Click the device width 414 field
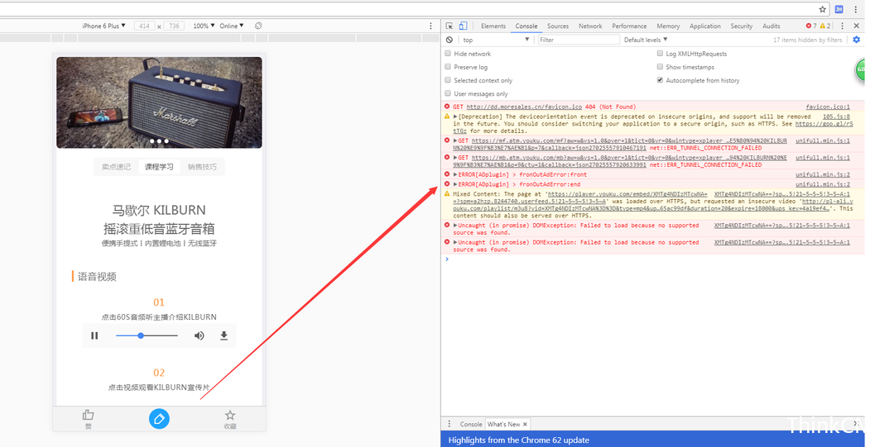 144,26
